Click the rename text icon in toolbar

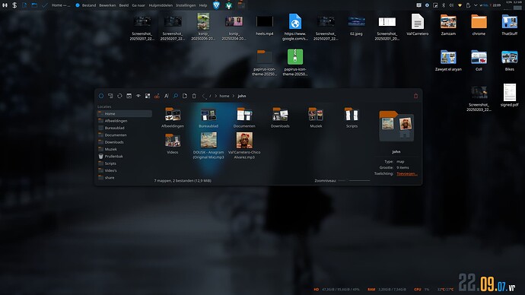click(167, 96)
